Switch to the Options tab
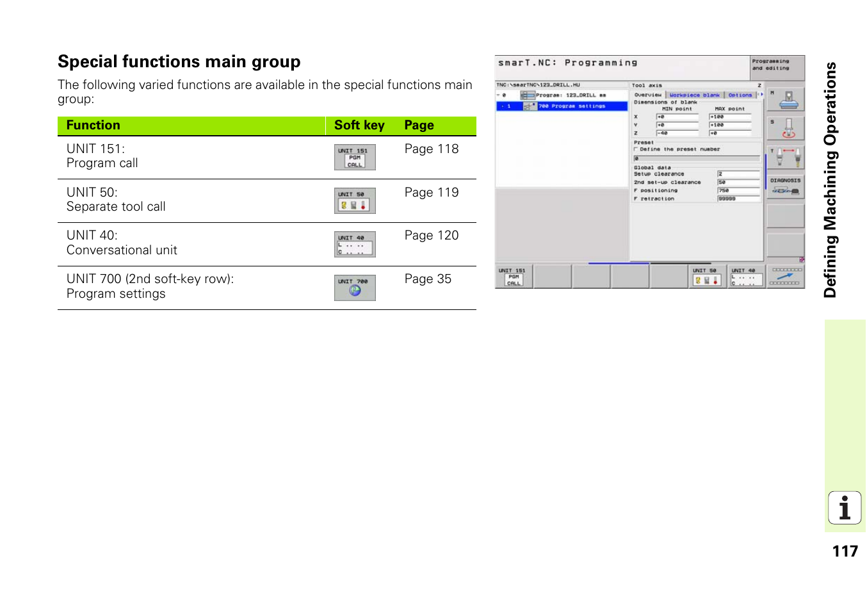The height and width of the screenshot is (611, 867). 740,95
